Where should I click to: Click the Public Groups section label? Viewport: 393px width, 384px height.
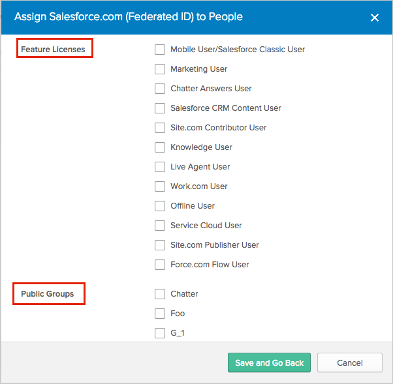point(48,294)
